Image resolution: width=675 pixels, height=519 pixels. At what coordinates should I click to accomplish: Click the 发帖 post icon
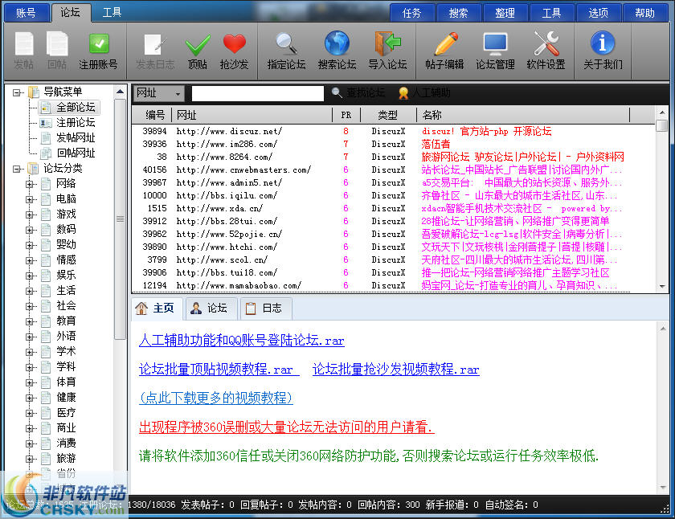point(23,51)
